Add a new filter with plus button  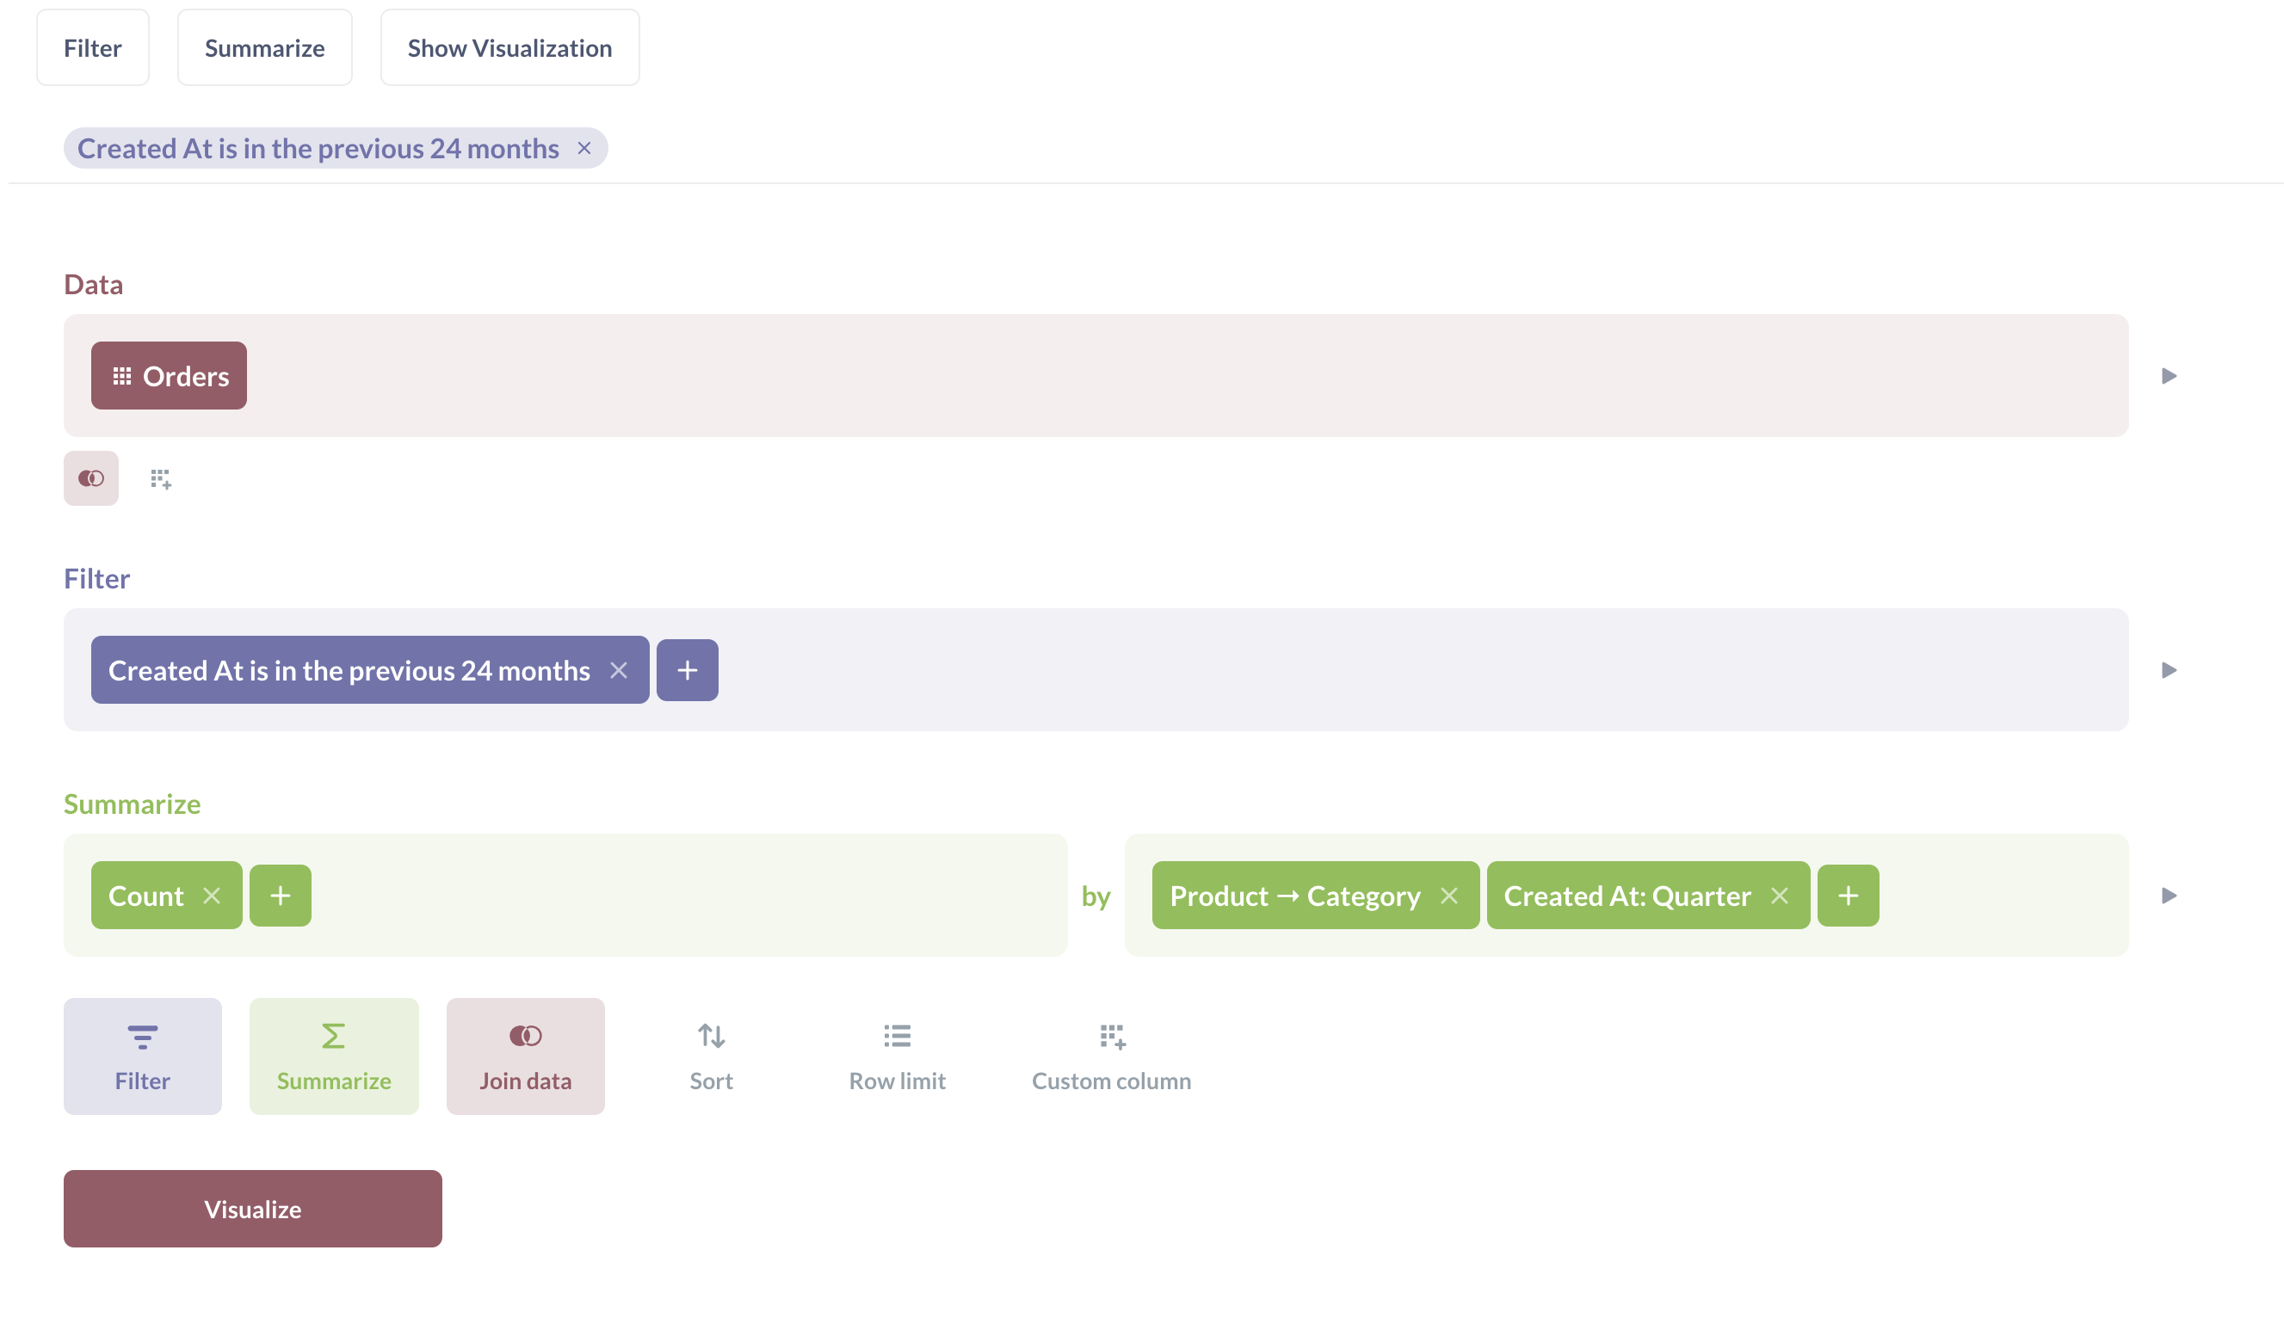pos(687,670)
